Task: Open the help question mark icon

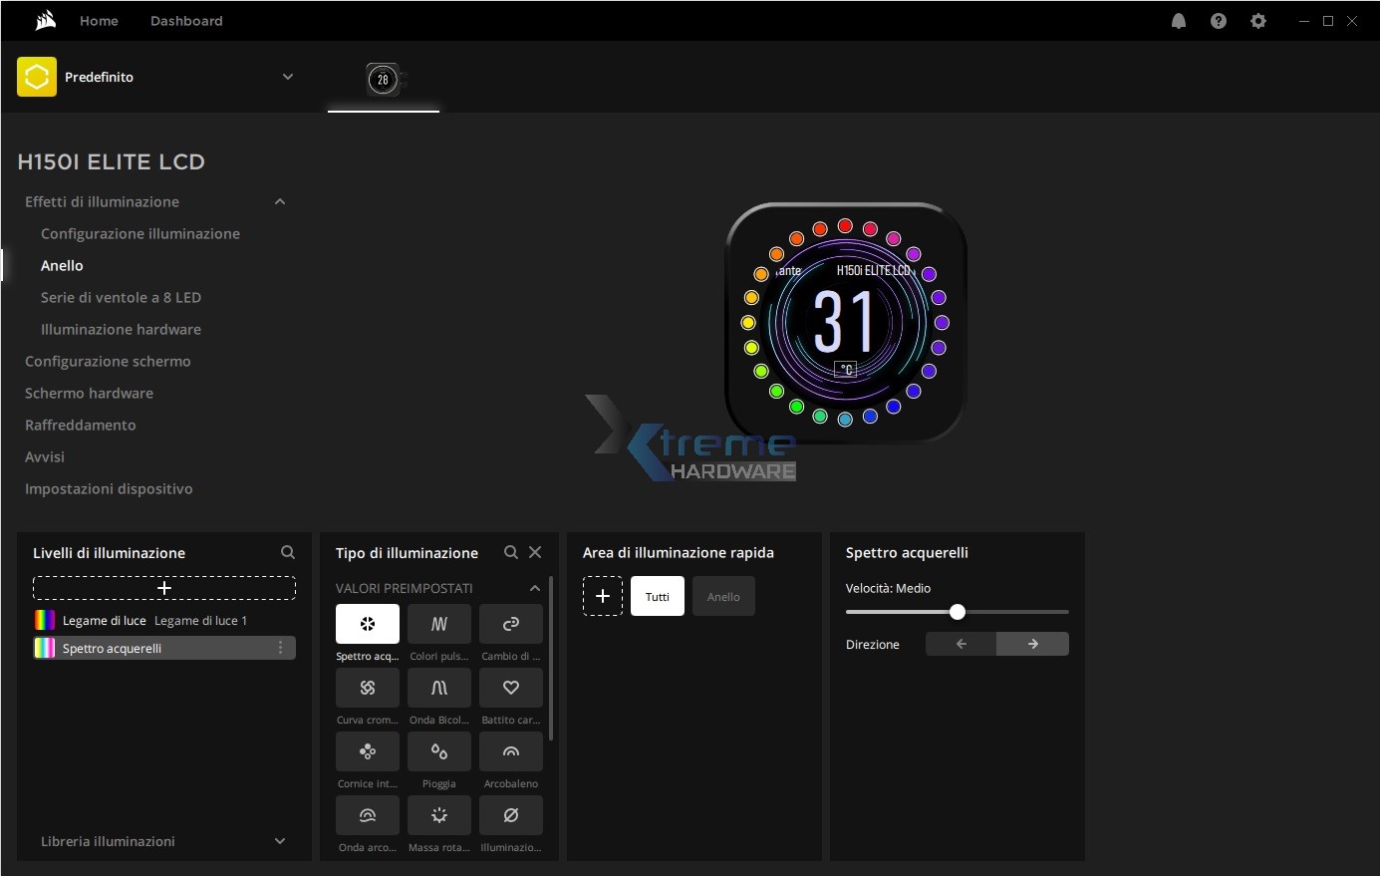Action: 1219,21
